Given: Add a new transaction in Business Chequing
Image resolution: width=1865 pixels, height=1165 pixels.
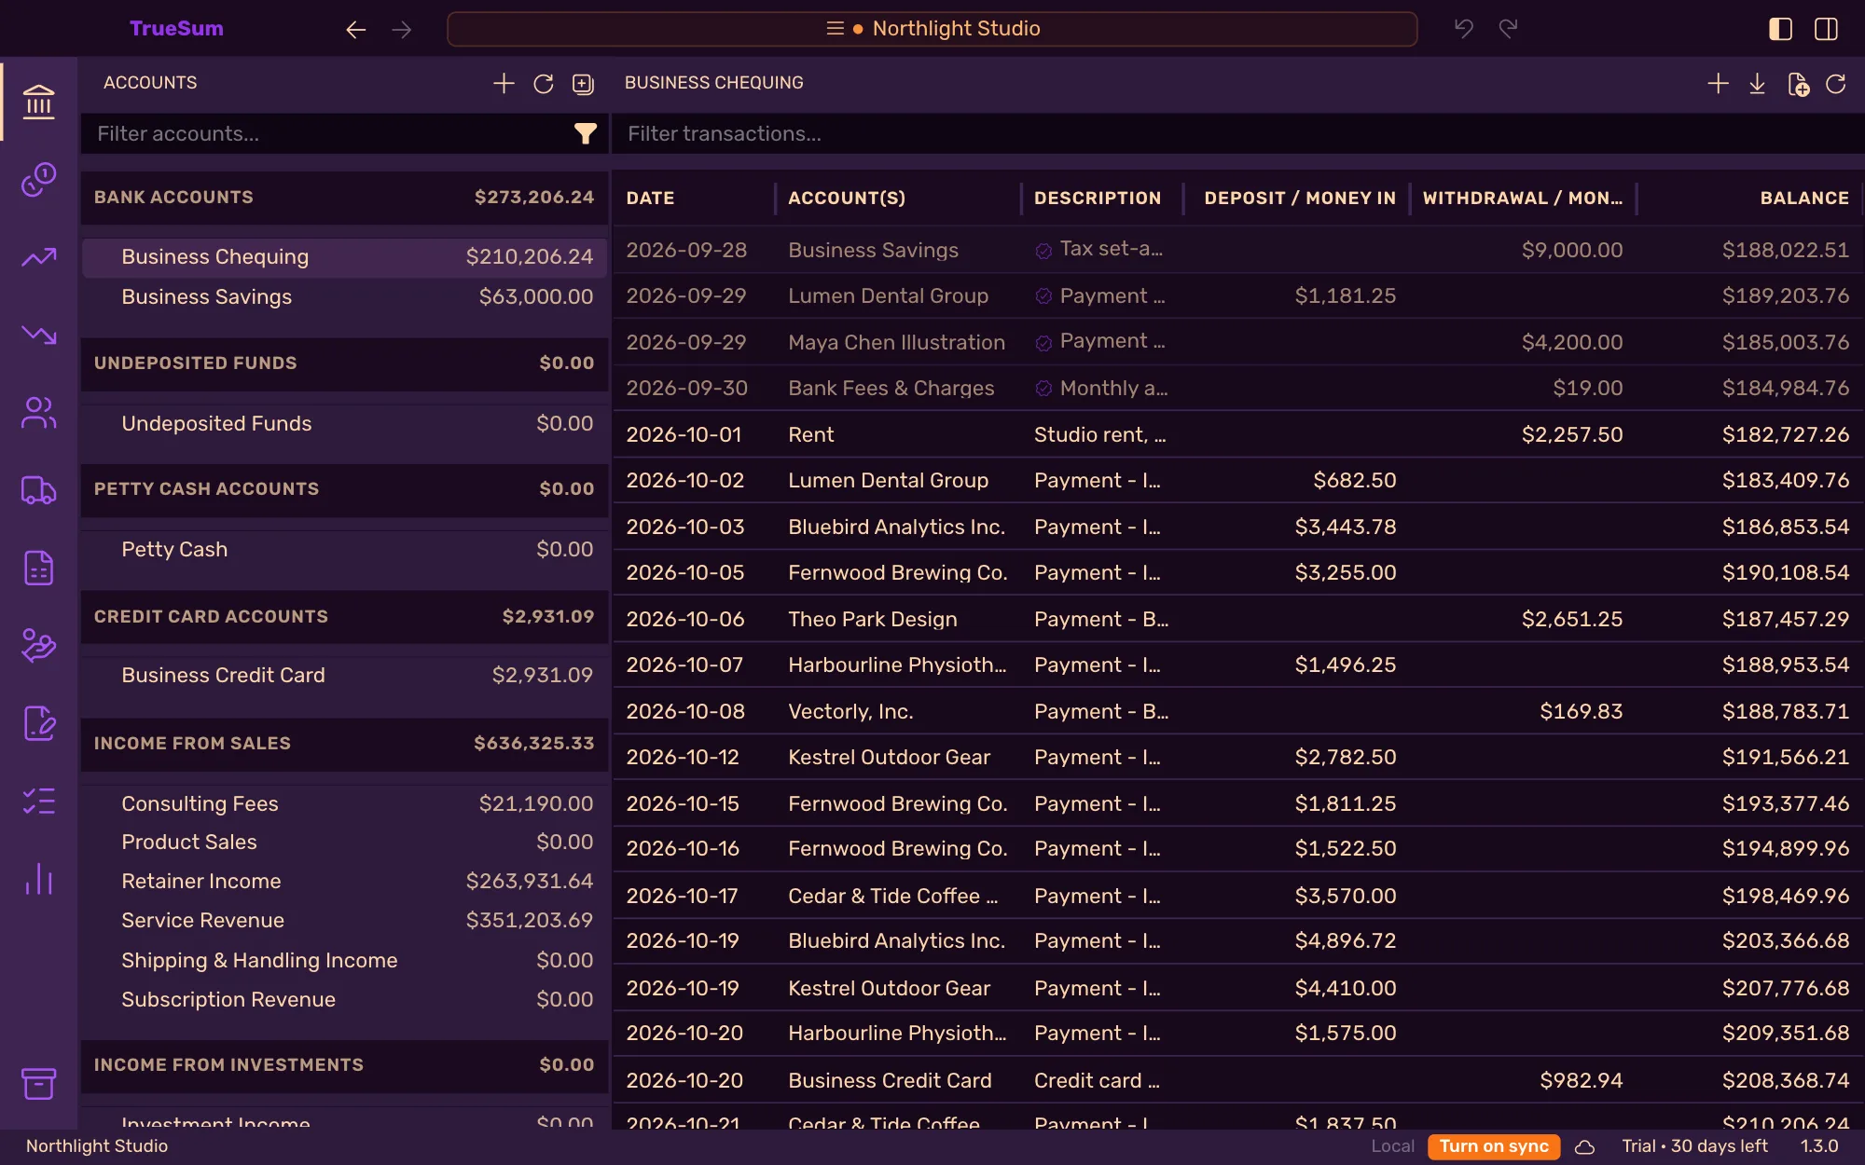Looking at the screenshot, I should point(1718,84).
